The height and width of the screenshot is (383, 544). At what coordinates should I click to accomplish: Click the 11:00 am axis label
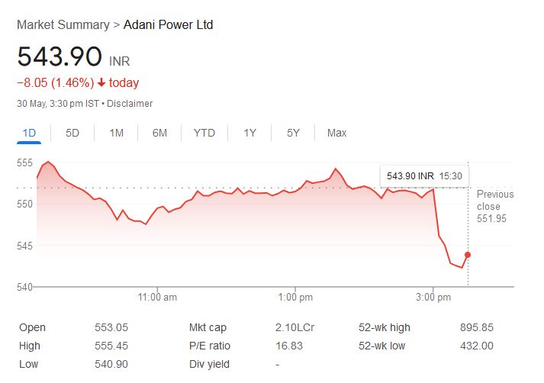[x=158, y=296]
